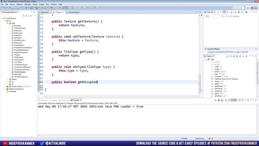259x146 pixels.
Task: Open Boot.java in Package Explorer
Action: click(17, 26)
